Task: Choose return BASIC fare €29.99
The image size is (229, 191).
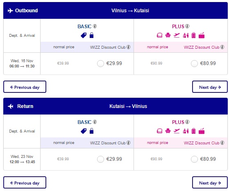Action: click(100, 159)
